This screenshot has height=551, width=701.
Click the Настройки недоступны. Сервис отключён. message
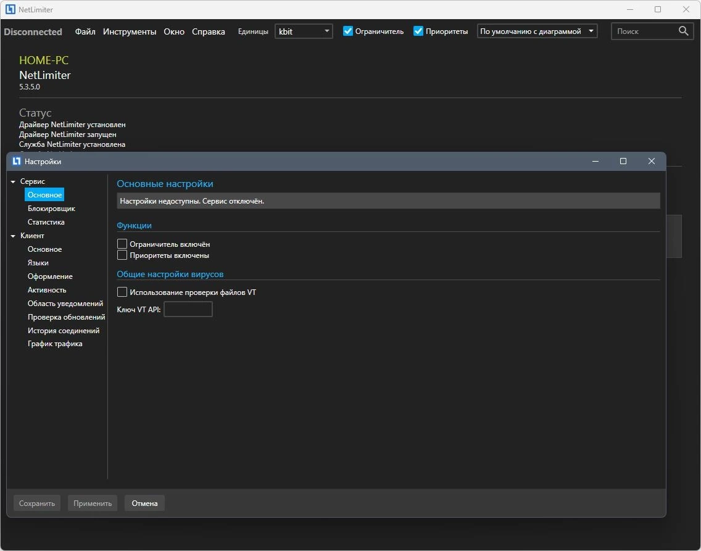click(x=193, y=201)
